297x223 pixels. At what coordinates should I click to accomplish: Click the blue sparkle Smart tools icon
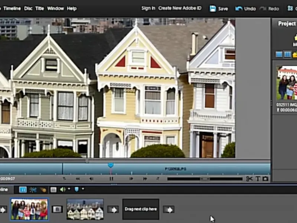(x=33, y=190)
